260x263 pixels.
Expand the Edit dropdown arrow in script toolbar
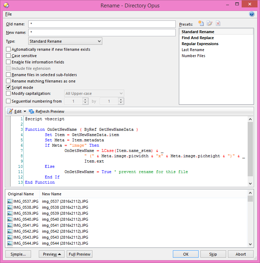click(25, 112)
